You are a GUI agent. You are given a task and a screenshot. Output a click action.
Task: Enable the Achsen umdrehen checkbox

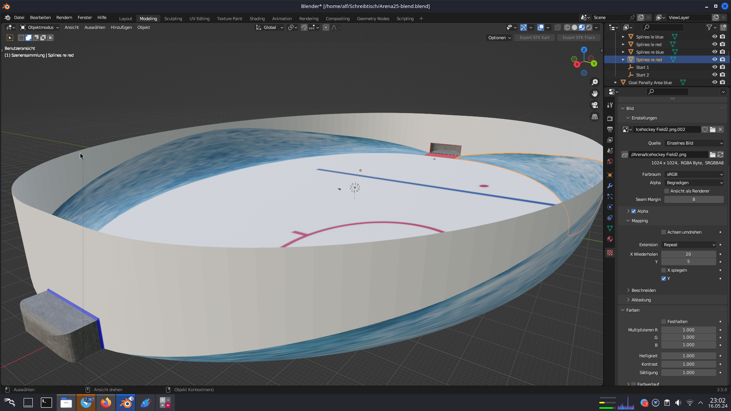tap(664, 232)
